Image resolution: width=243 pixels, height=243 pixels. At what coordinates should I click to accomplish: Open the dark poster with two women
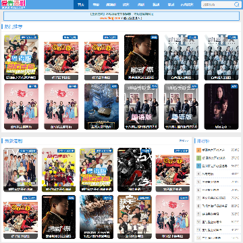click(221, 107)
